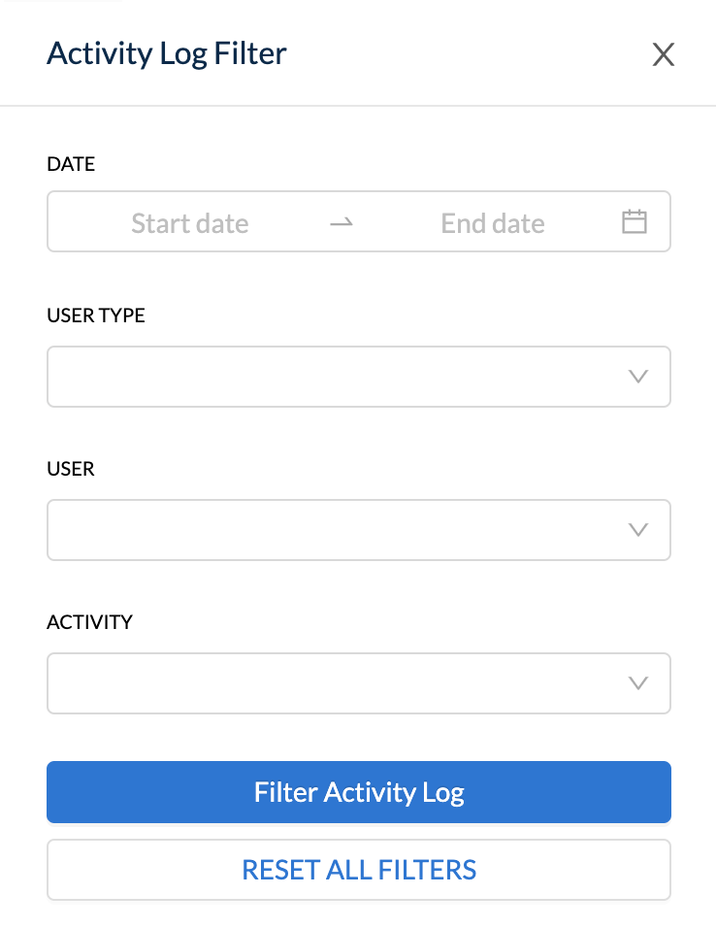Click the End date input field

[x=492, y=221]
